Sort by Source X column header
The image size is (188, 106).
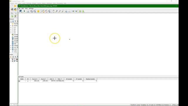(35, 79)
